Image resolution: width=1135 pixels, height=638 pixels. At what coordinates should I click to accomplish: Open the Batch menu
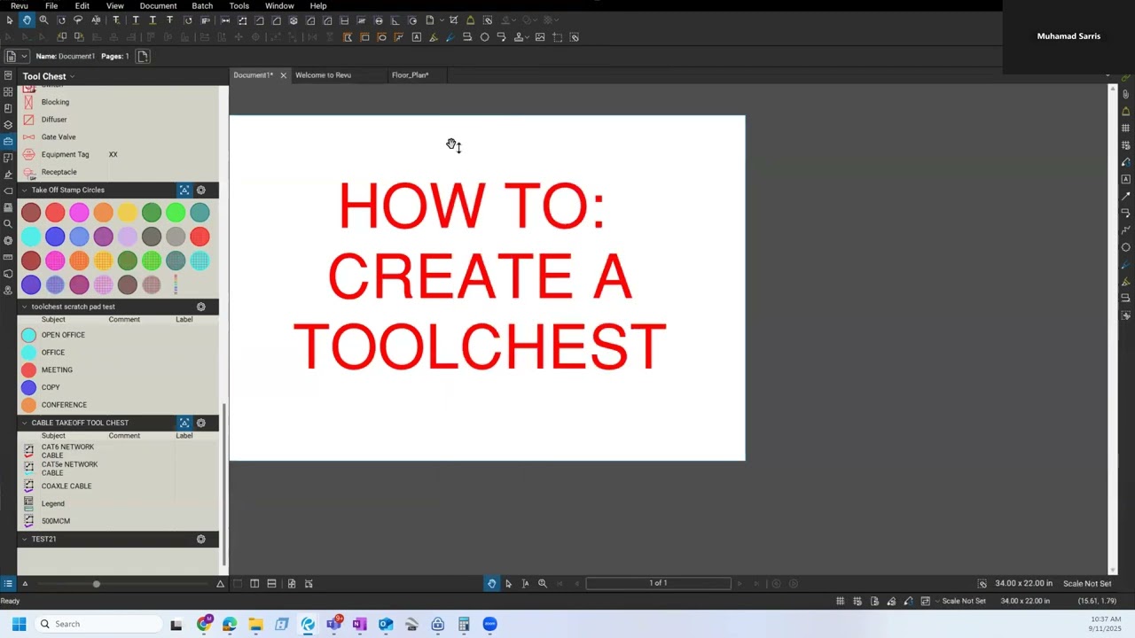(202, 6)
